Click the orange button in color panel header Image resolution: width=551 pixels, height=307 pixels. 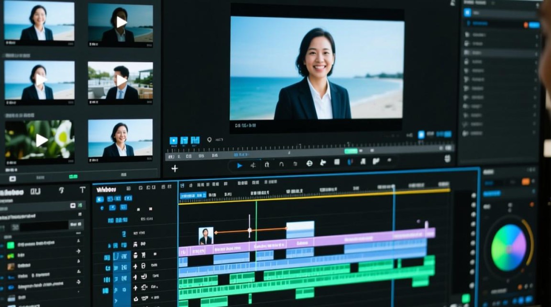(x=526, y=181)
